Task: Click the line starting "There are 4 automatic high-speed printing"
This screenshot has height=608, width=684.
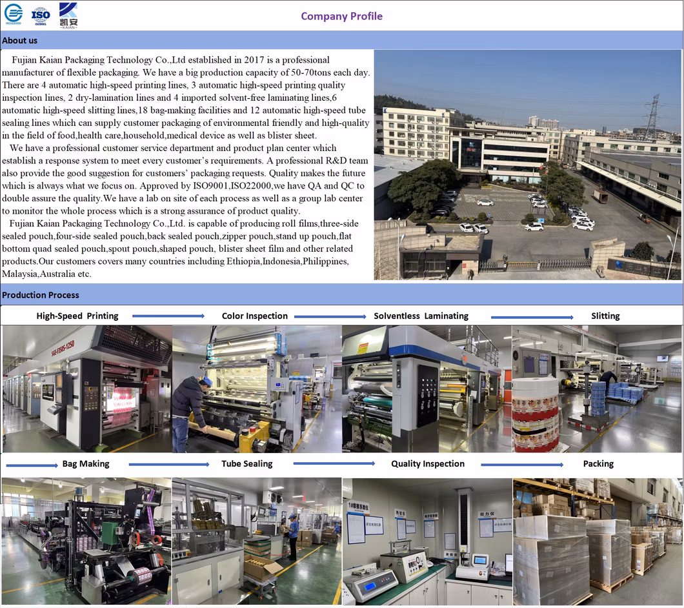Action: pos(174,85)
